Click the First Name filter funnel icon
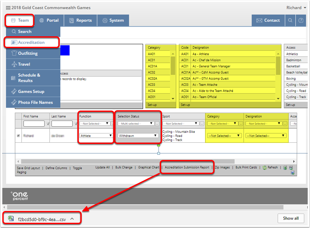 pyautogui.click(x=48, y=124)
